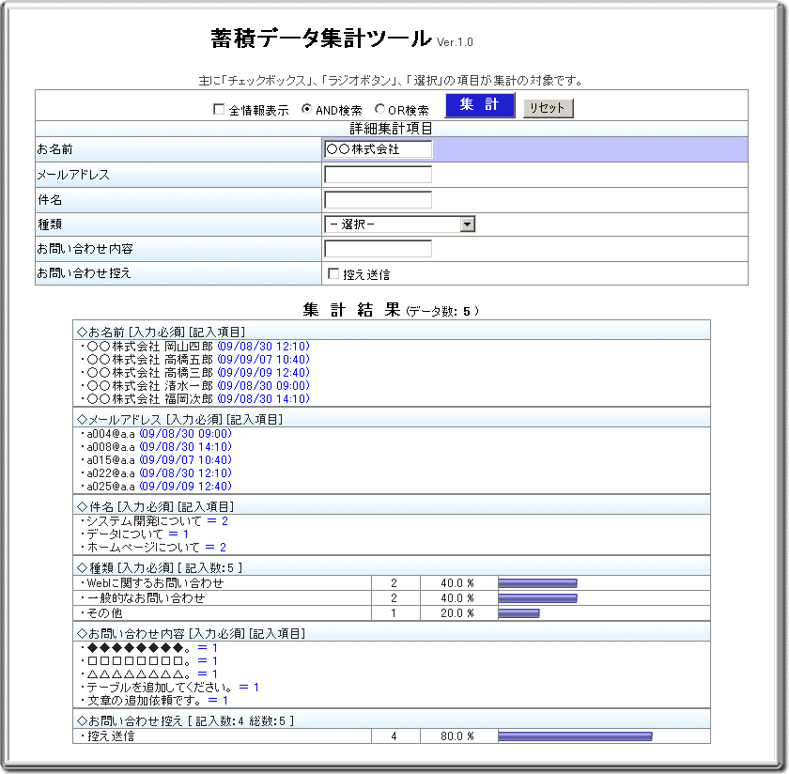Click 文章の追加依頼です。 = 1 entry
This screenshot has width=789, height=774.
point(154,700)
